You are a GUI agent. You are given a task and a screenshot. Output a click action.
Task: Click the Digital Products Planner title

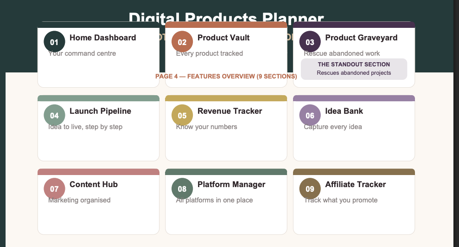(x=226, y=17)
